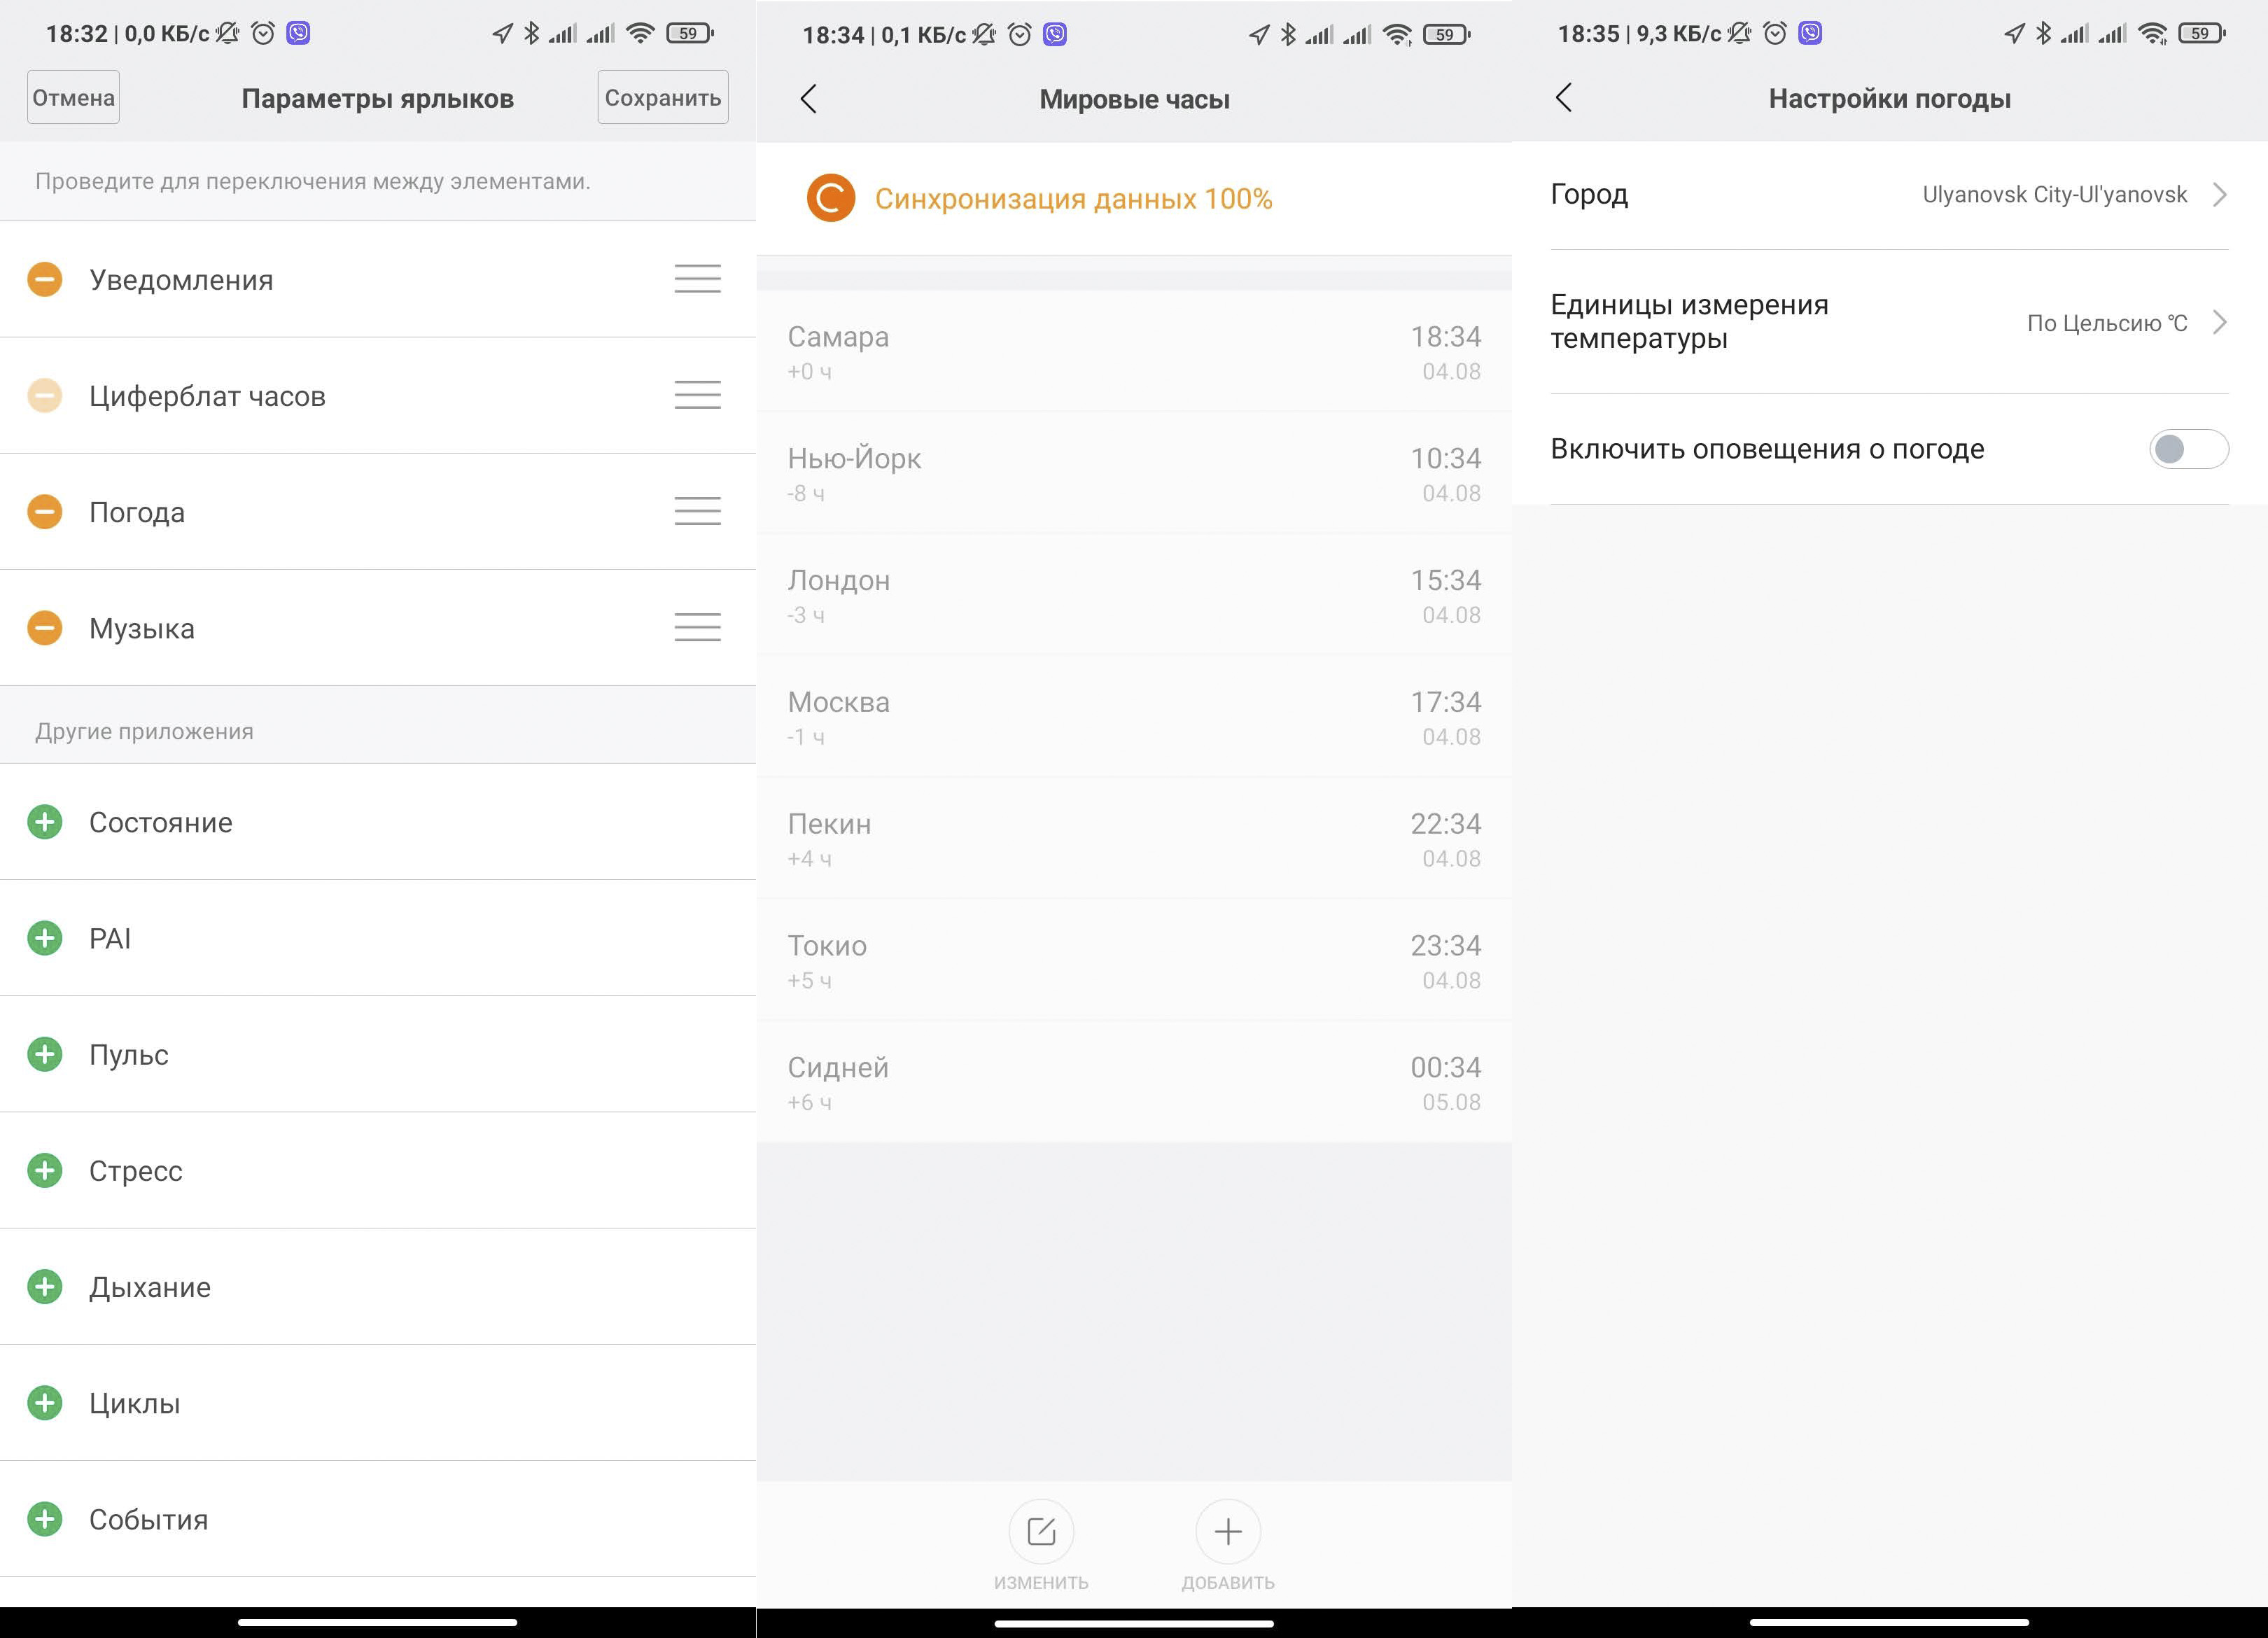Remove Погода shortcut with minus icon
Screen dimensions: 2268x1638
(x=44, y=512)
